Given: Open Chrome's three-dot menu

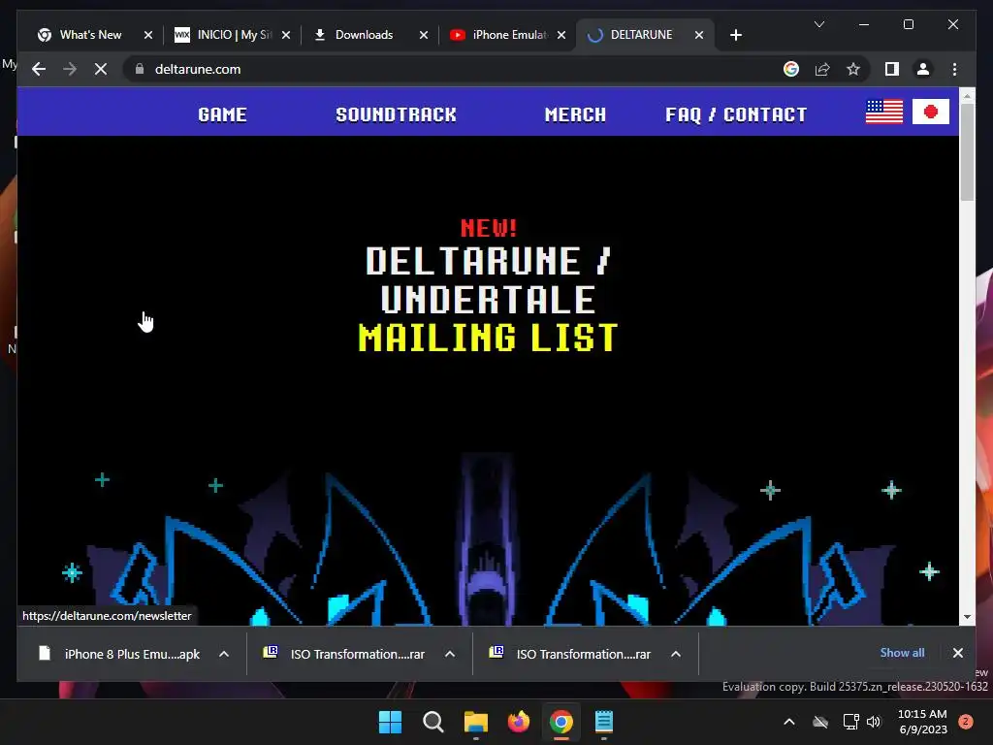Looking at the screenshot, I should pos(954,69).
